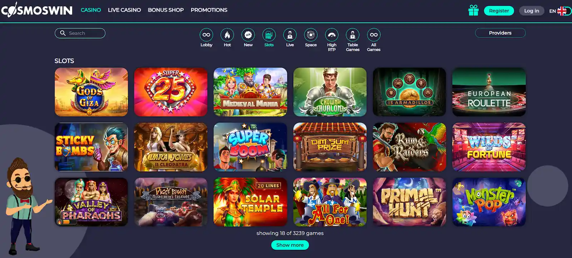Open the Providers filter

pyautogui.click(x=500, y=33)
